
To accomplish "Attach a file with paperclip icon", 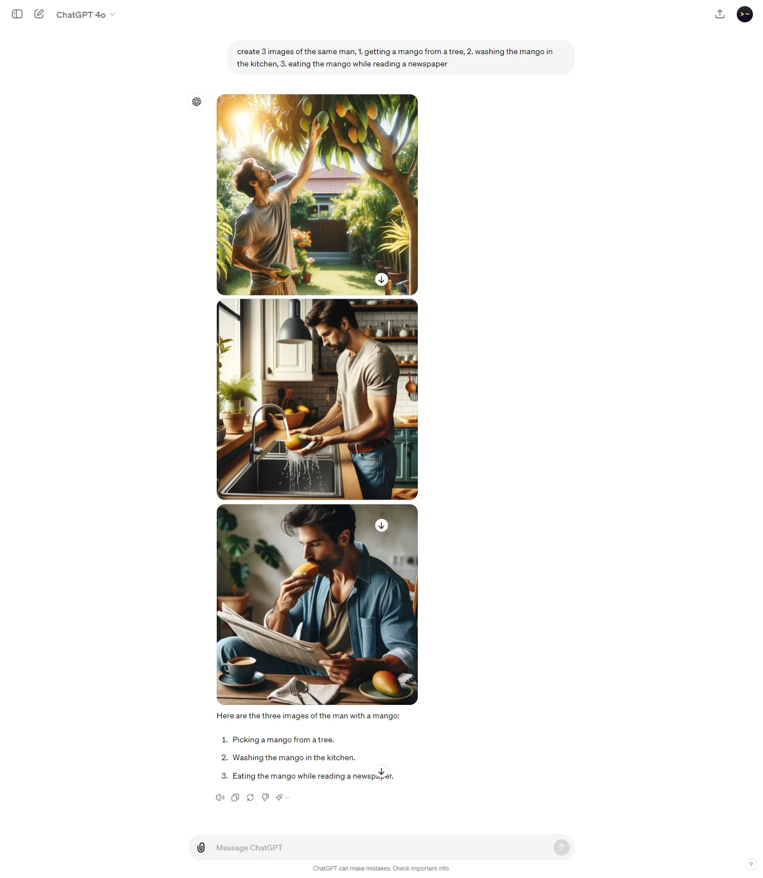I will [201, 847].
